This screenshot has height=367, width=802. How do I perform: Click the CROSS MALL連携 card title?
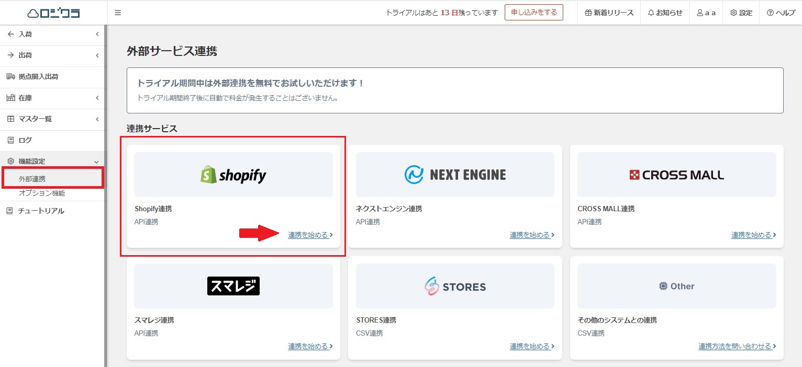[606, 209]
